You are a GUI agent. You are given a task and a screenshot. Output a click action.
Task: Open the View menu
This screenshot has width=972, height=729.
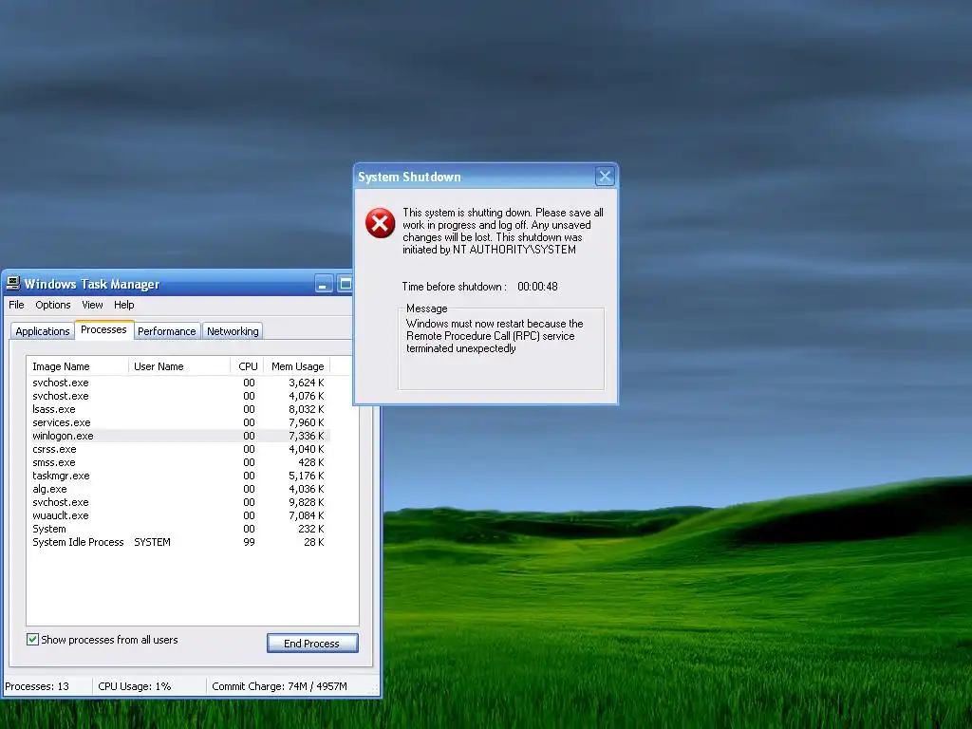point(92,305)
